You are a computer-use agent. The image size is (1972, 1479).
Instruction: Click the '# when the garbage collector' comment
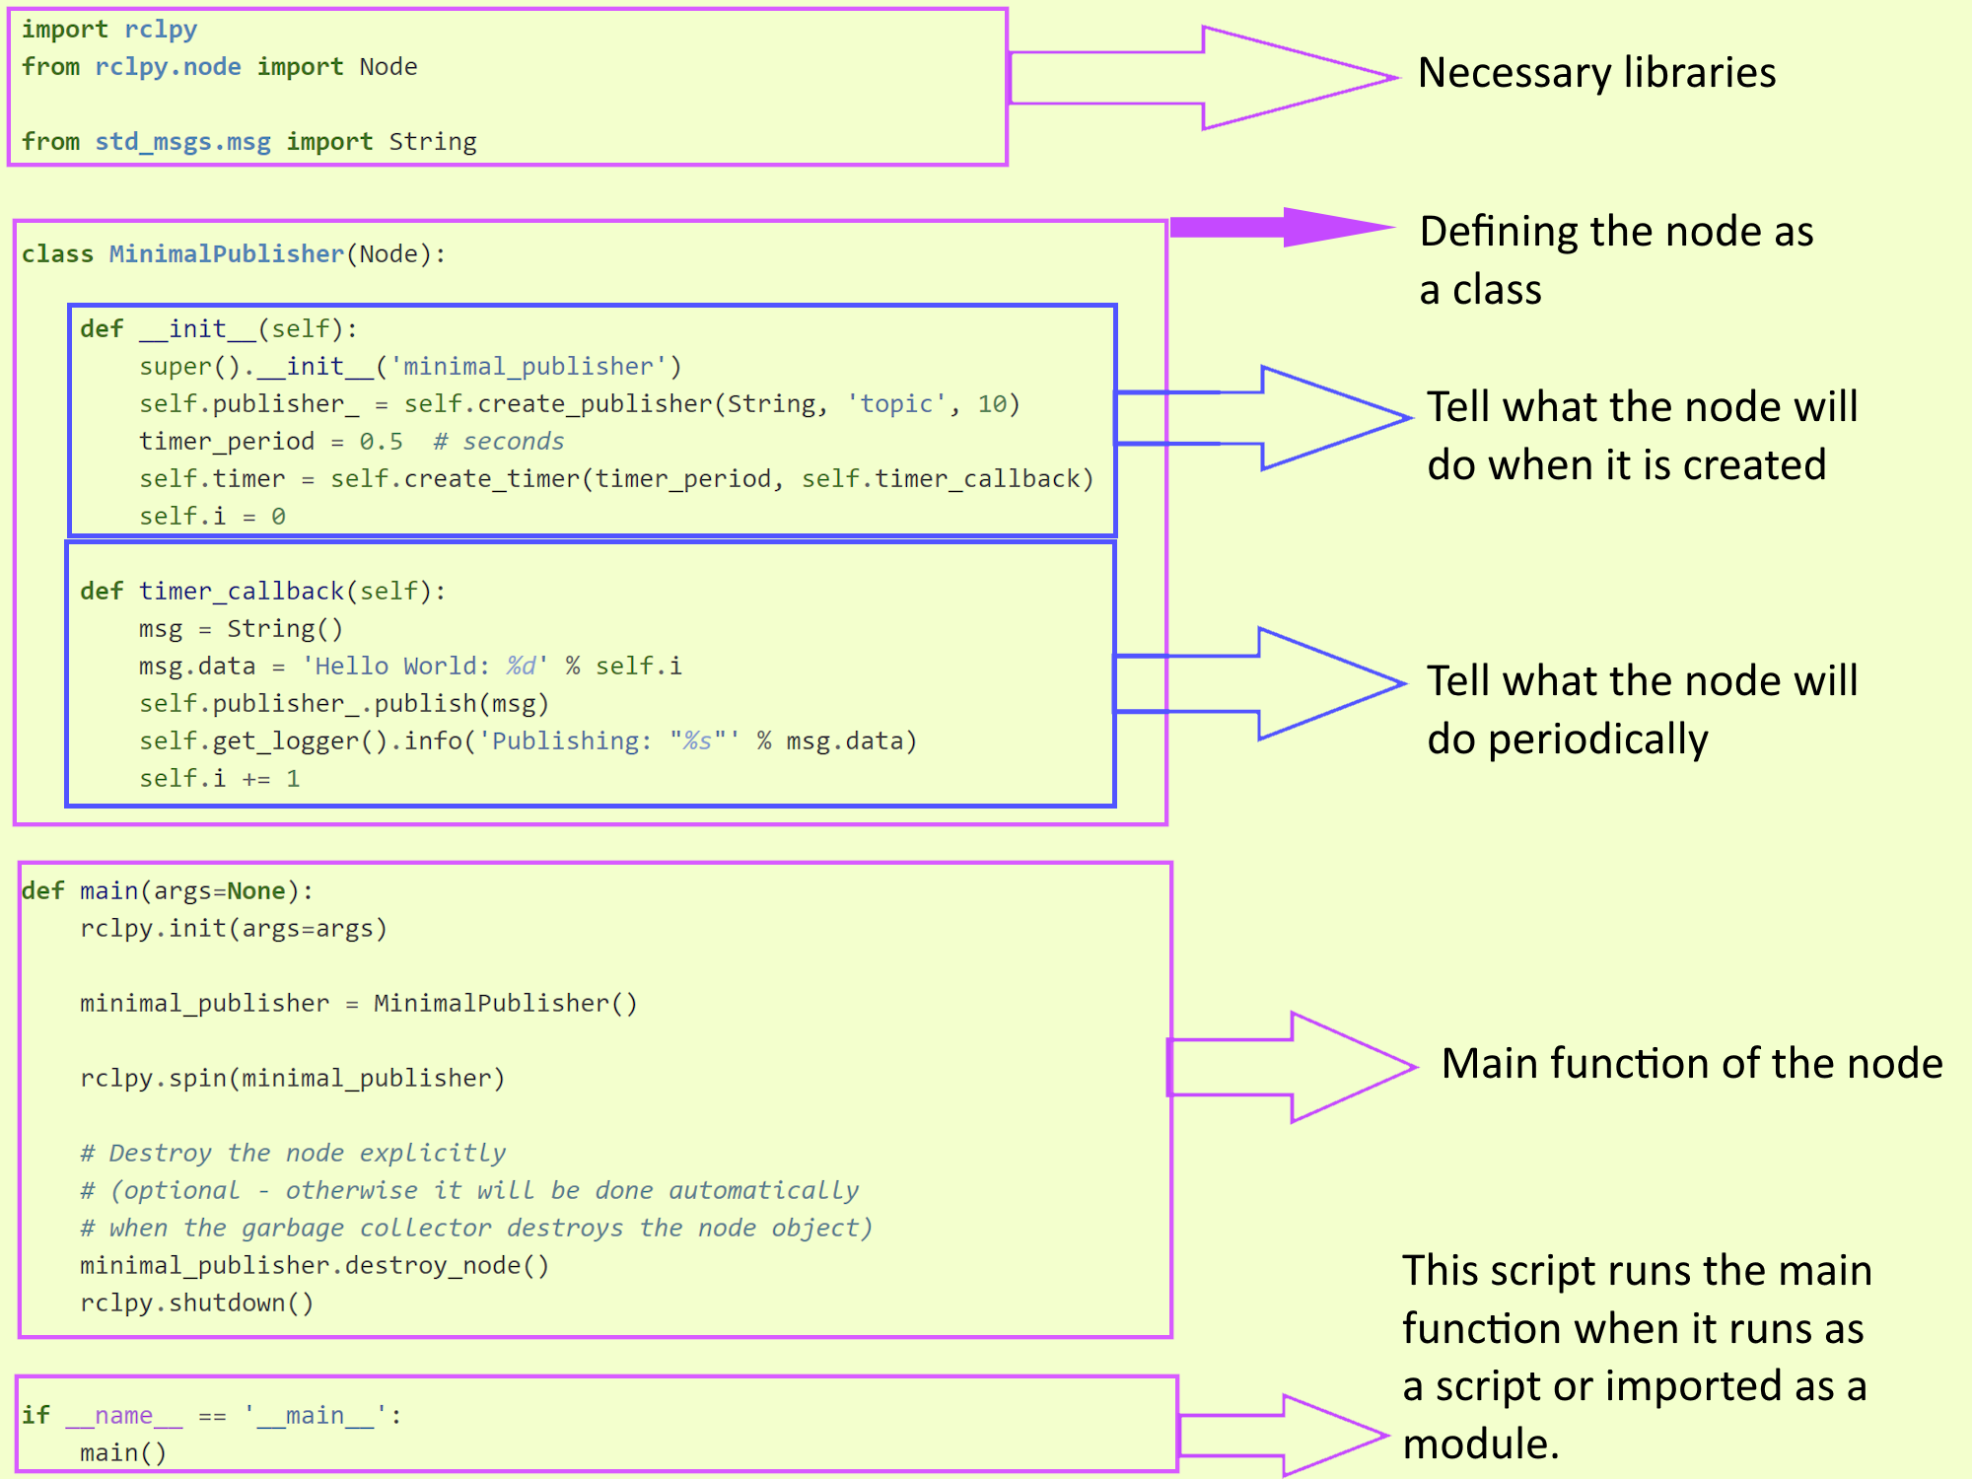476,1229
